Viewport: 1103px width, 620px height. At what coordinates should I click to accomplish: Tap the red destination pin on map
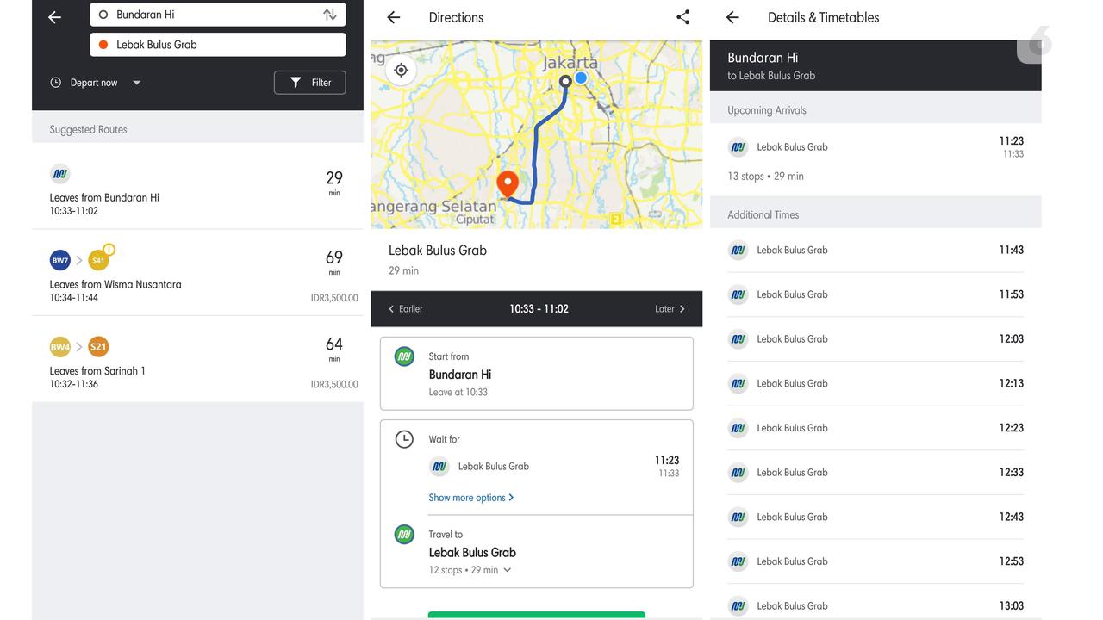(508, 183)
